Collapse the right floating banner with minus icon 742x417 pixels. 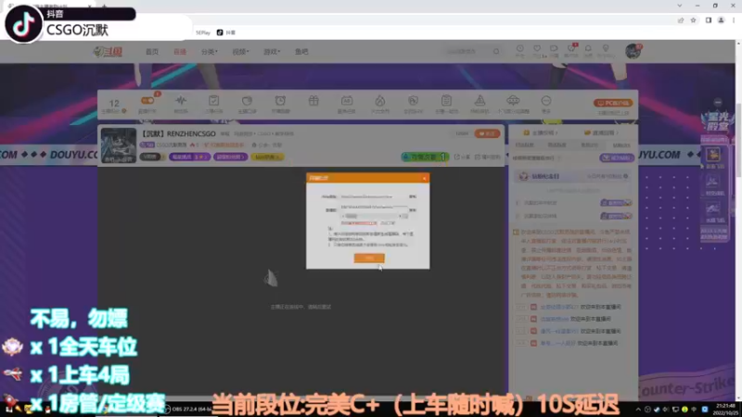[x=718, y=102]
